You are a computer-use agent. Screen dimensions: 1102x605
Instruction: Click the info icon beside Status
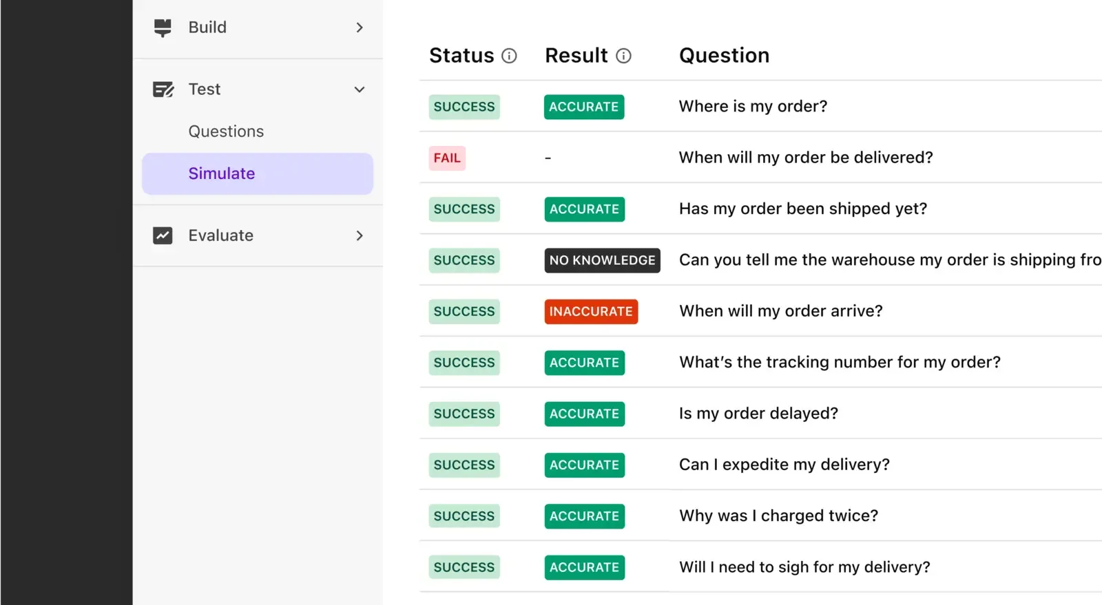point(509,56)
